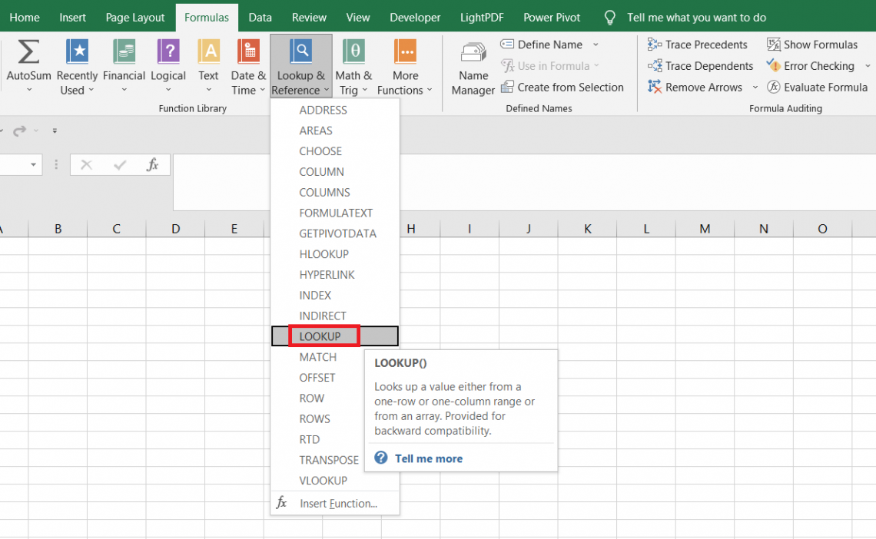Click Remove Arrows
This screenshot has width=876, height=539.
click(x=695, y=87)
